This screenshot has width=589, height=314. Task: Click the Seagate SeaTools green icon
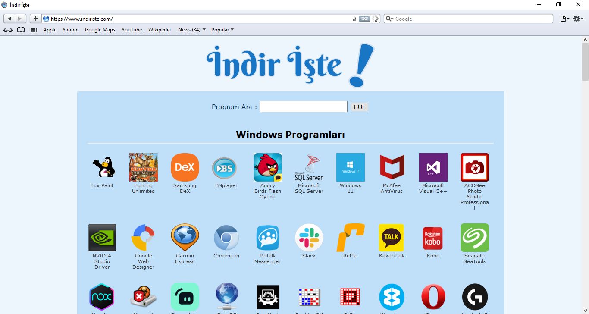click(475, 238)
